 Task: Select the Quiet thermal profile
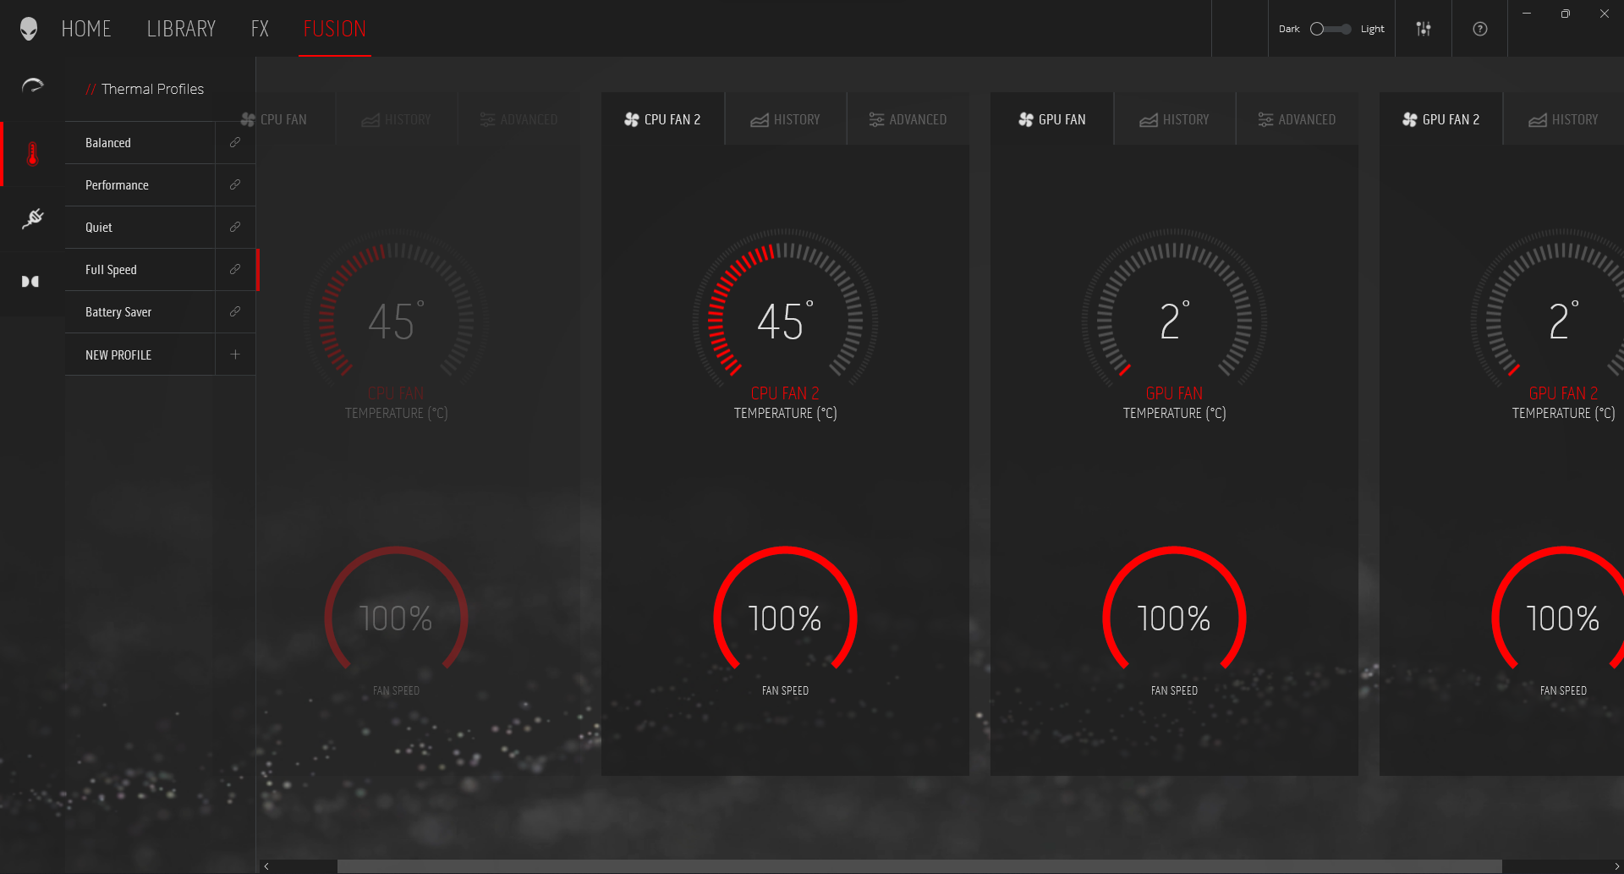[x=140, y=227]
